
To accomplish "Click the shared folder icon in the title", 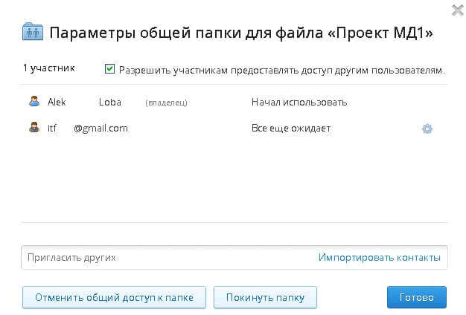I will (33, 33).
